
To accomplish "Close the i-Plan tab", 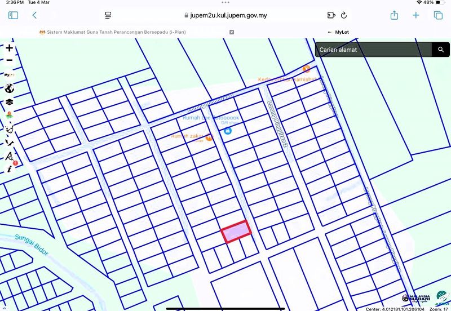I will coord(232,32).
